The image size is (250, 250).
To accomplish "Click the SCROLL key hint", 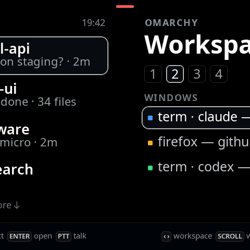I will tap(230, 236).
